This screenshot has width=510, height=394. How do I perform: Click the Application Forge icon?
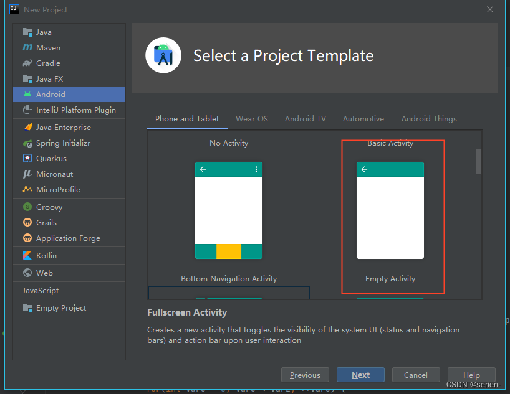[x=27, y=238]
